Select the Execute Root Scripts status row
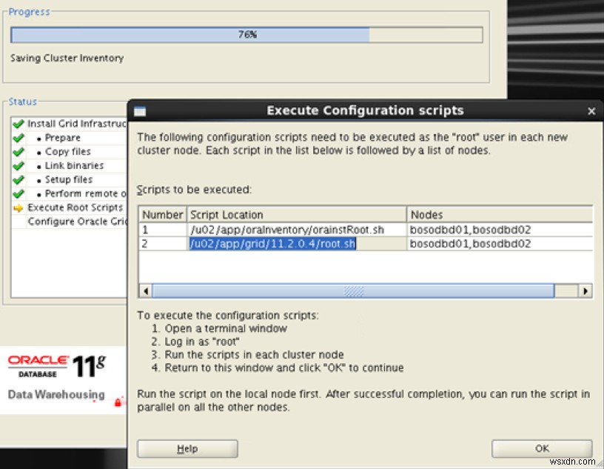This screenshot has width=604, height=469. (70, 207)
